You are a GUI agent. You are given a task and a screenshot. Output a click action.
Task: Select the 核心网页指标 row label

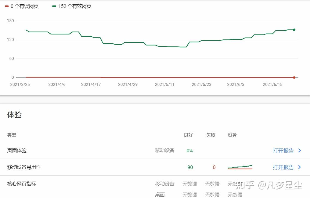tap(22, 184)
